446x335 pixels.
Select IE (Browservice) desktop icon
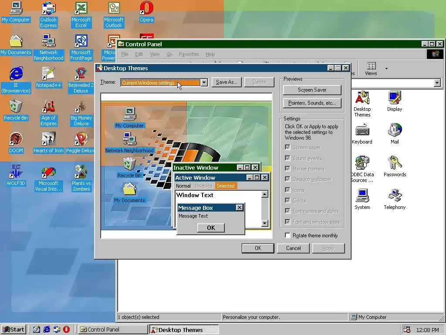pos(16,80)
